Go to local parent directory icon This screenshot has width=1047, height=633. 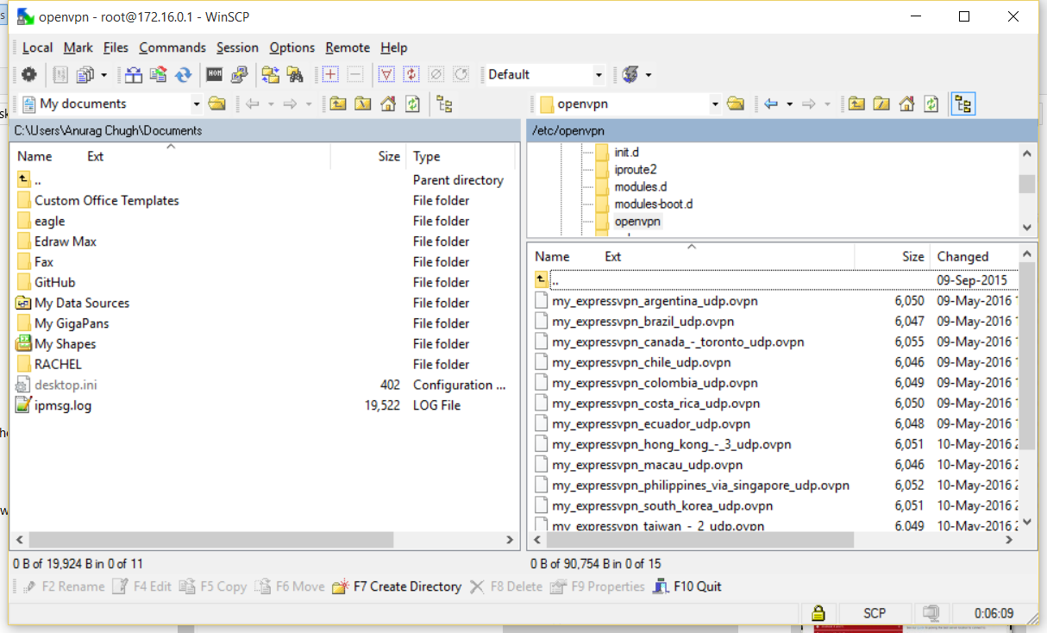338,104
